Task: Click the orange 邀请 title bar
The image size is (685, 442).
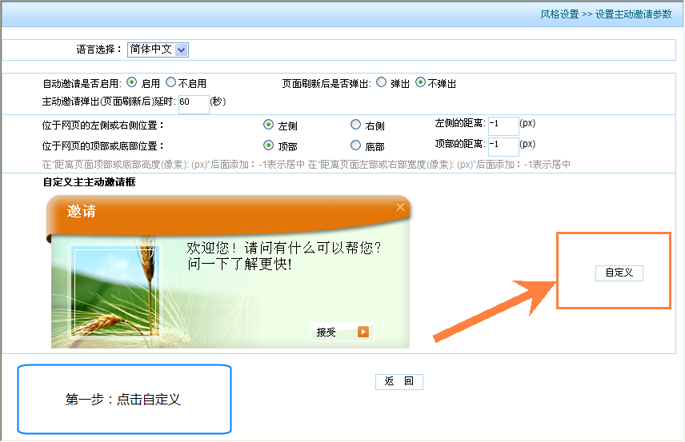Action: pos(224,212)
